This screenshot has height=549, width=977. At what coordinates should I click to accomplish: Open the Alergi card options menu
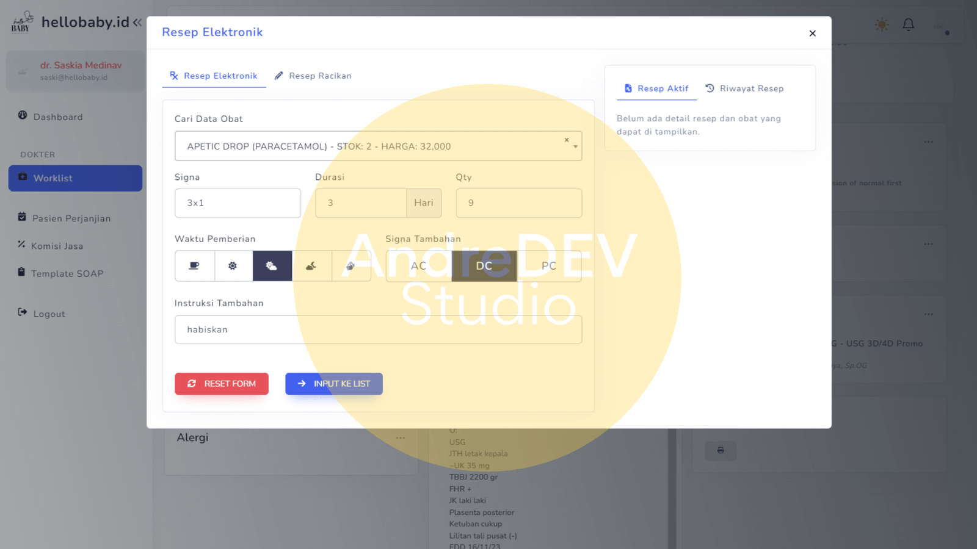point(400,438)
